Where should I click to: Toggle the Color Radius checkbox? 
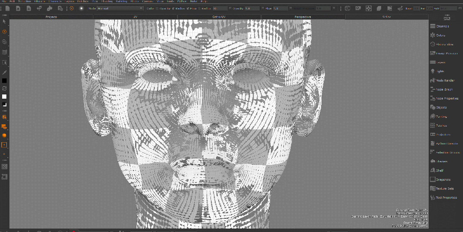pyautogui.click(x=173, y=9)
